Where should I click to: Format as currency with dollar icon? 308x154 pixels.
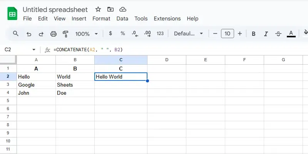110,33
